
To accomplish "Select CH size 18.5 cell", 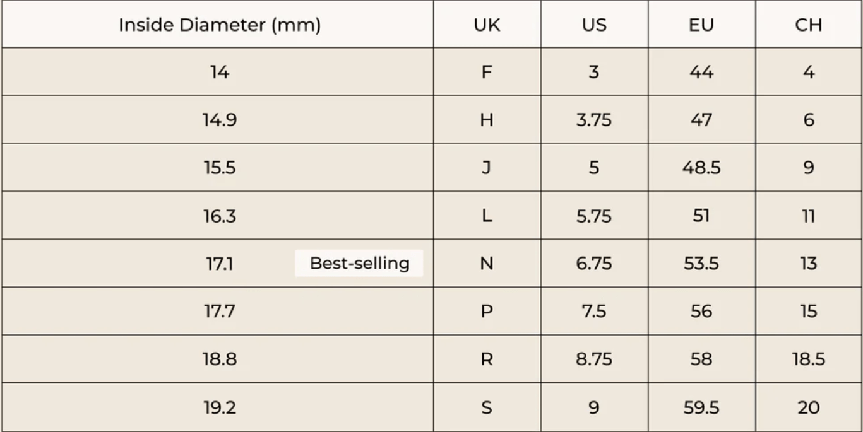I will (x=808, y=359).
